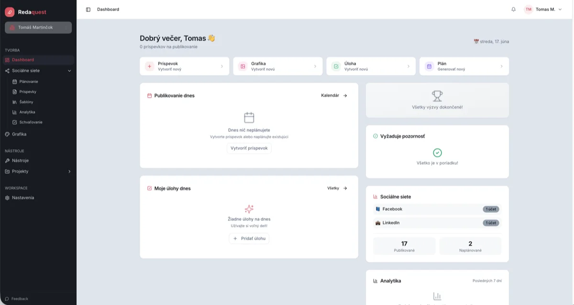Click the Feedback chat bubble icon
The image size is (574, 305).
coord(7,299)
